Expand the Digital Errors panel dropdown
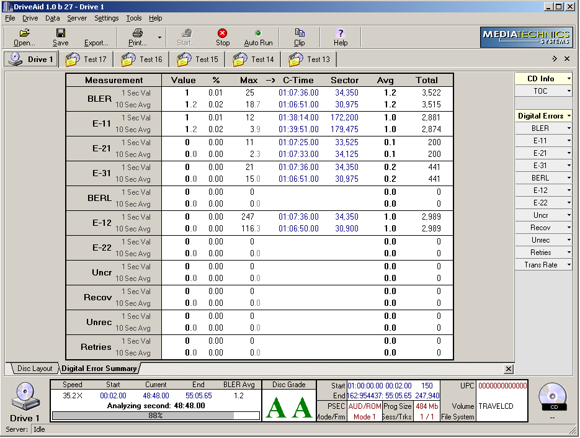The width and height of the screenshot is (580, 438). [568, 116]
